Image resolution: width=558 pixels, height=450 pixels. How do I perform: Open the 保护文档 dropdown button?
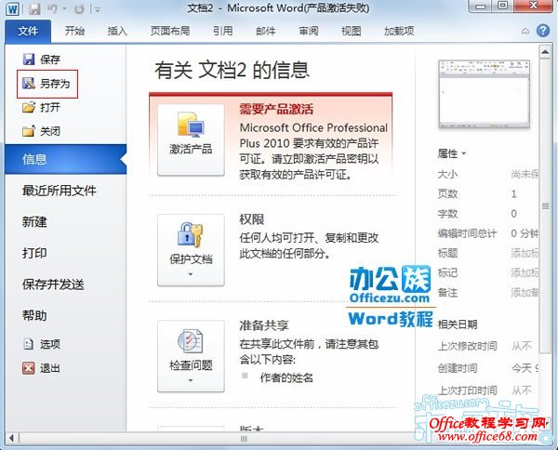click(x=191, y=250)
